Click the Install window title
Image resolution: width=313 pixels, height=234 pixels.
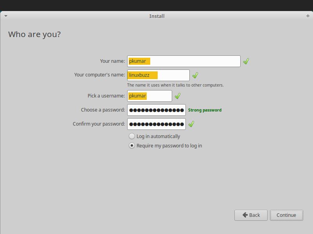pos(157,16)
